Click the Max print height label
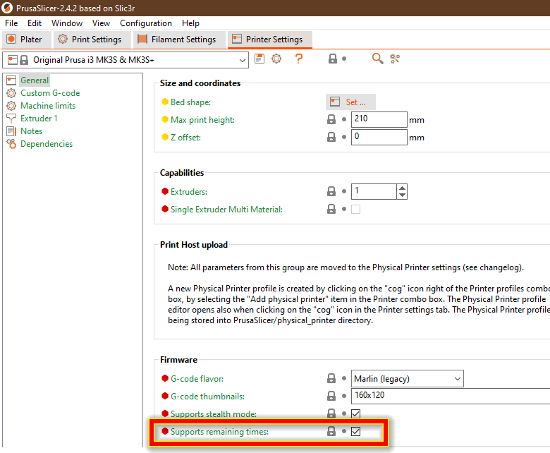The image size is (550, 453). click(x=202, y=120)
